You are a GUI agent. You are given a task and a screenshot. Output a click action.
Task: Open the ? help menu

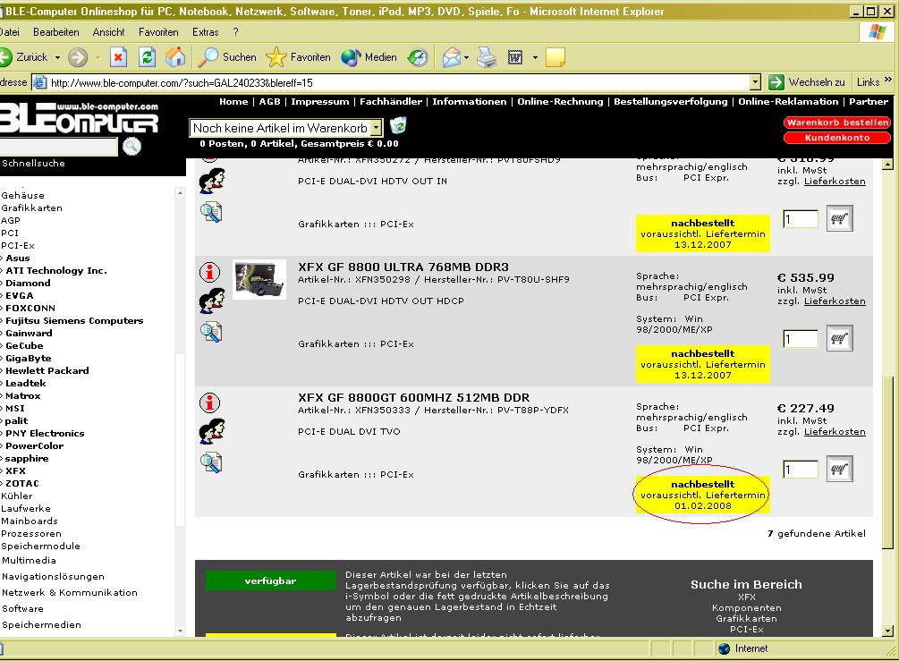[x=235, y=32]
